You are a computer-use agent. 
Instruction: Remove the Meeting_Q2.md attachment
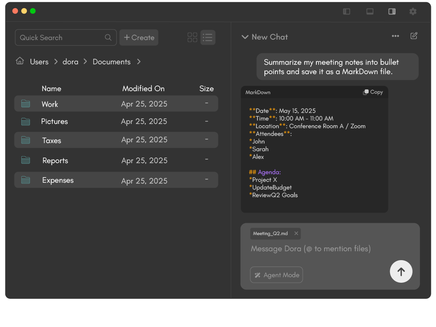click(296, 234)
